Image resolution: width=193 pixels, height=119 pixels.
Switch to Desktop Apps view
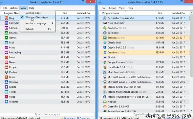point(37,13)
